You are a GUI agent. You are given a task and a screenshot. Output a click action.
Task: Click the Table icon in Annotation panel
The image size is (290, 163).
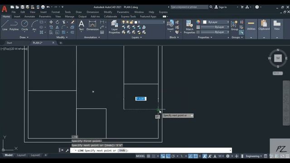(x=102, y=32)
